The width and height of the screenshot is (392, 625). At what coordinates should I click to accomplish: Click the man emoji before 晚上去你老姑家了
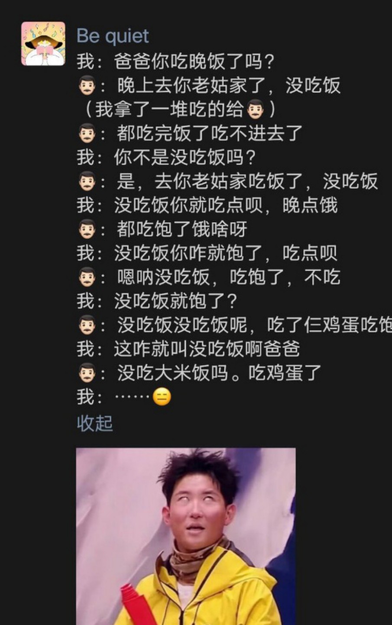pos(87,86)
